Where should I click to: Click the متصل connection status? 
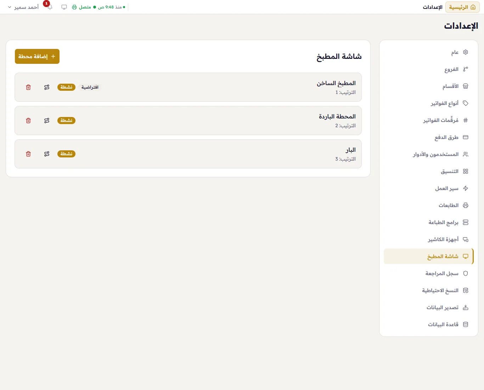pos(85,7)
